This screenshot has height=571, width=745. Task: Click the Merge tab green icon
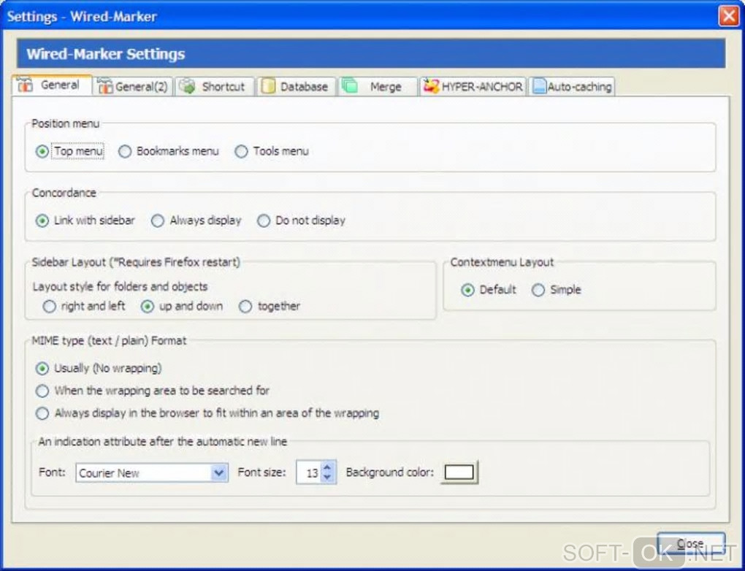(350, 86)
